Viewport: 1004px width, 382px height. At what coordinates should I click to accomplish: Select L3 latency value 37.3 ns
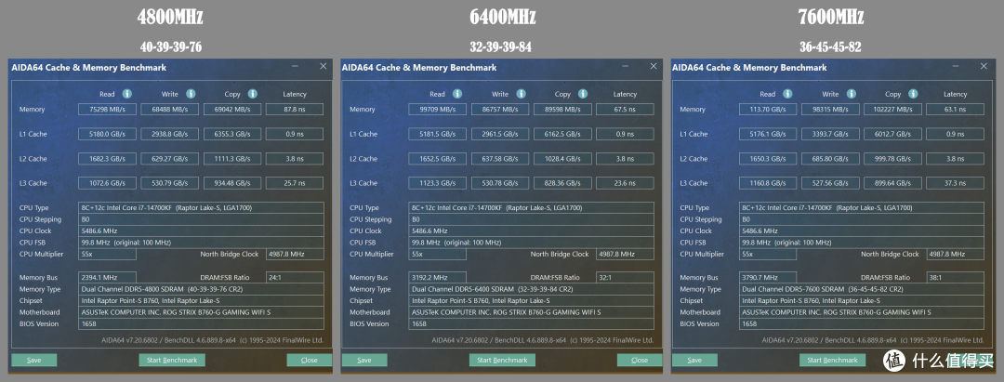956,183
